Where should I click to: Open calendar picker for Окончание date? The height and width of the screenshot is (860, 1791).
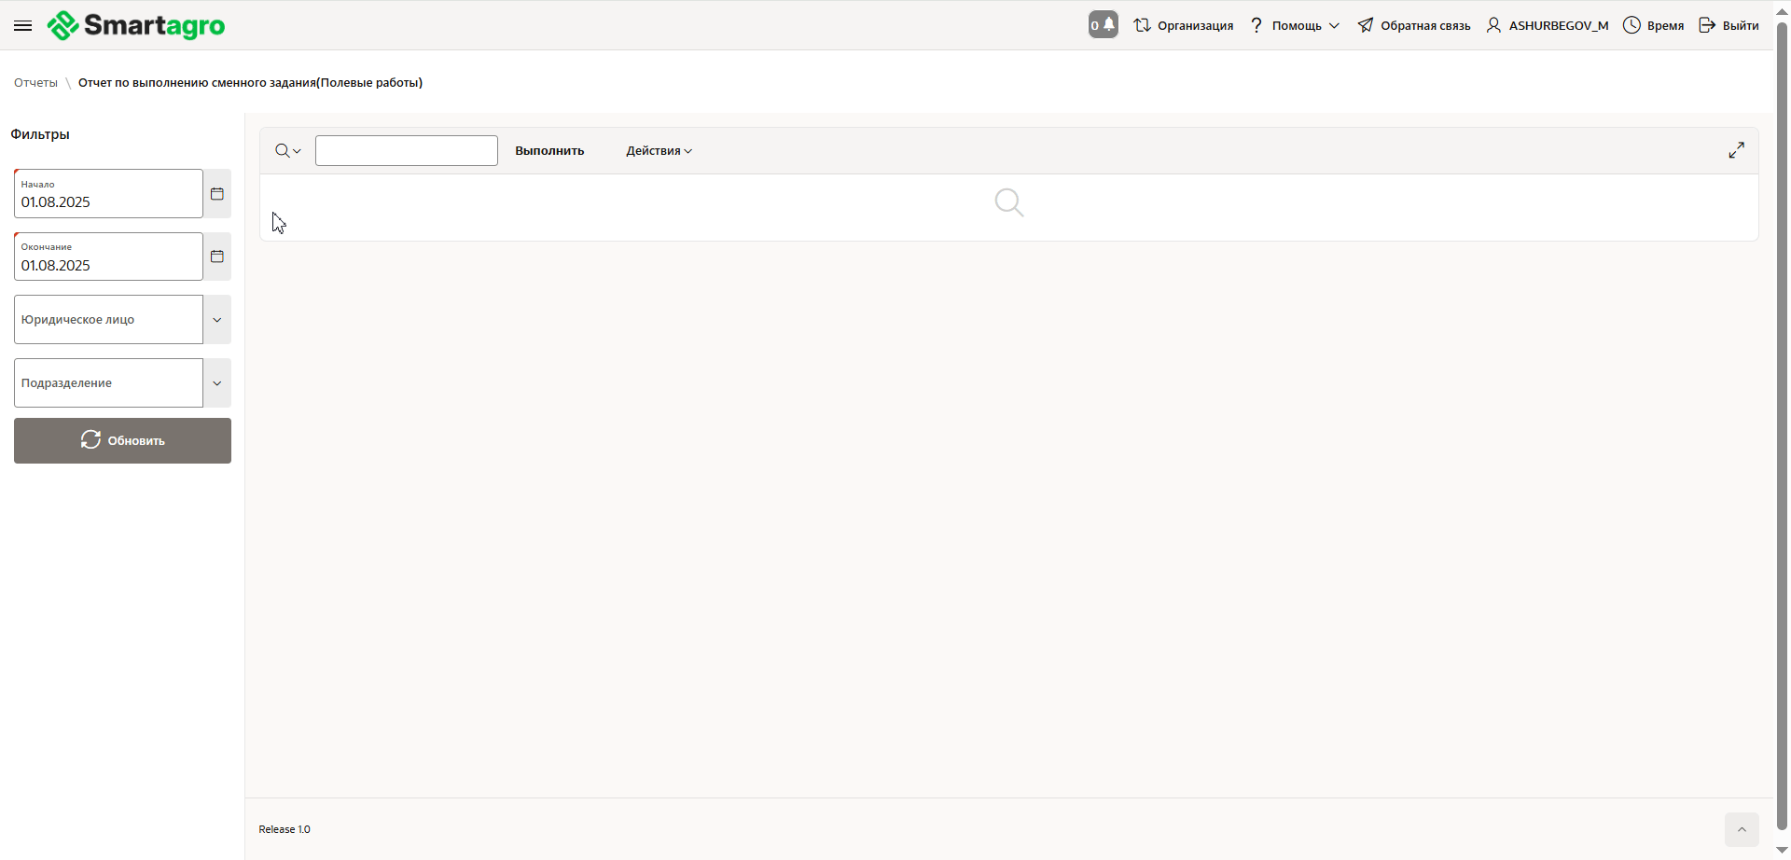[217, 257]
